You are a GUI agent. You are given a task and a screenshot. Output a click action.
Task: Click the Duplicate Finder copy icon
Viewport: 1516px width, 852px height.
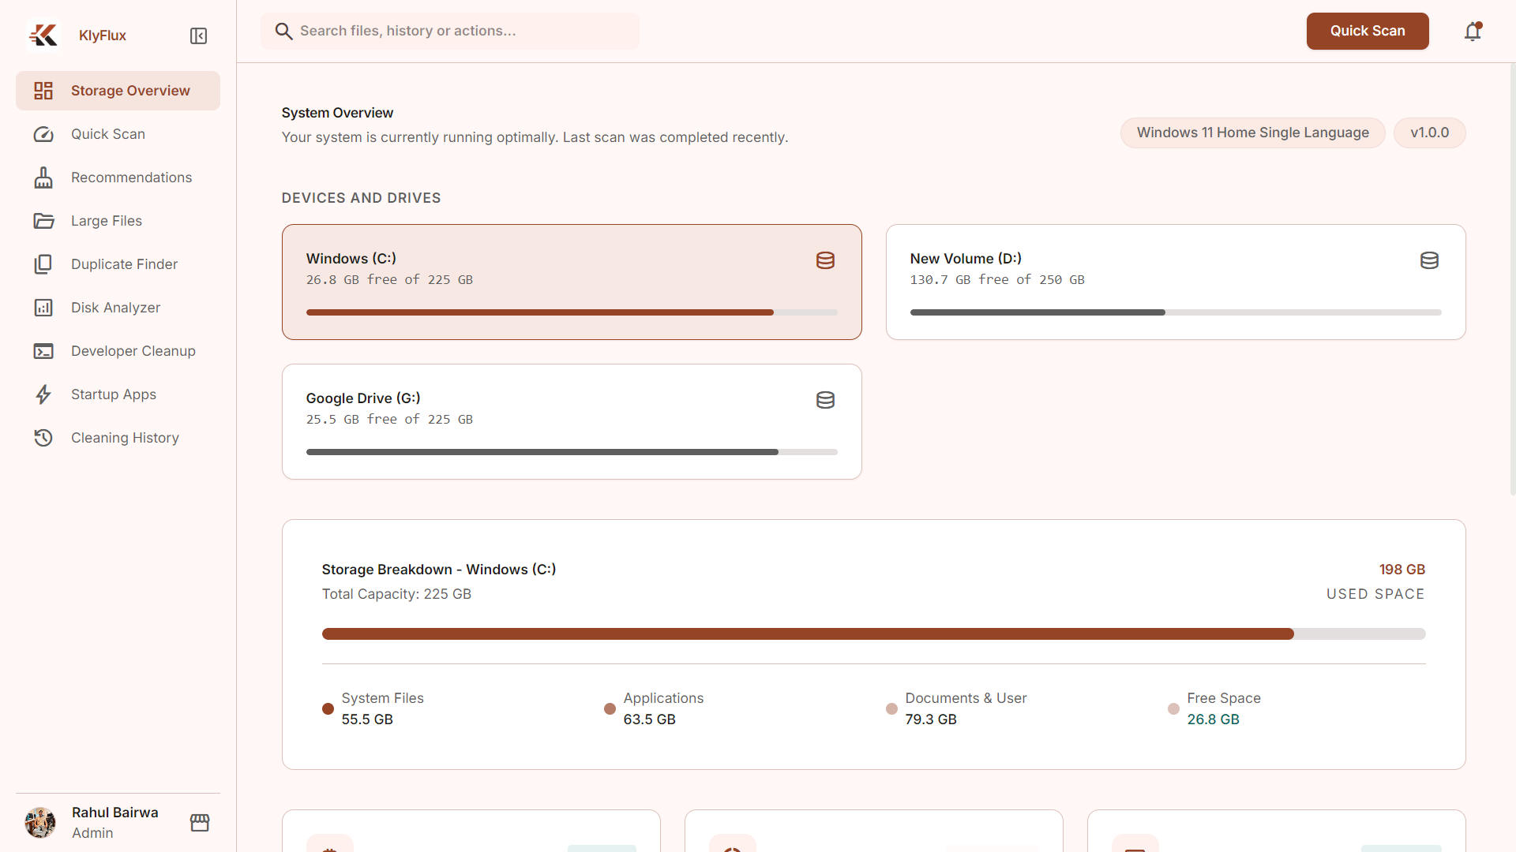pos(43,264)
